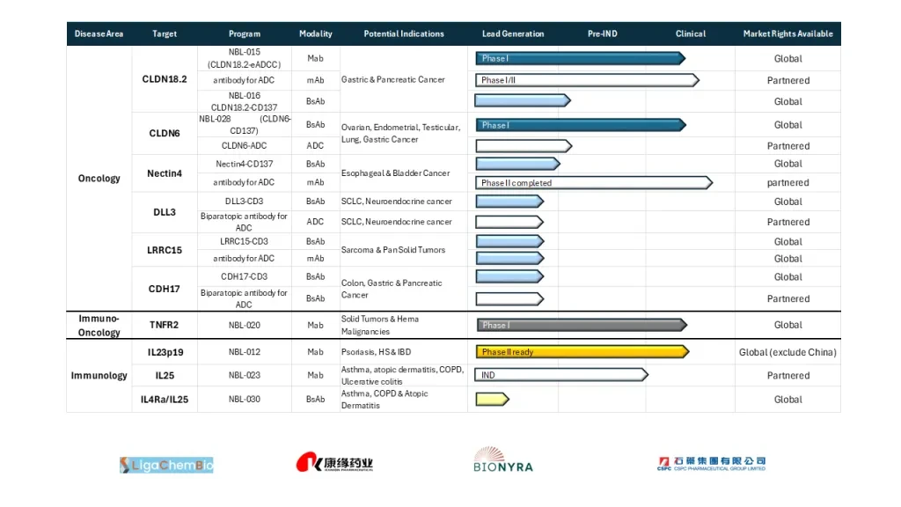
Task: Click the gray TNFR2 Phase I arrow
Action: click(582, 326)
